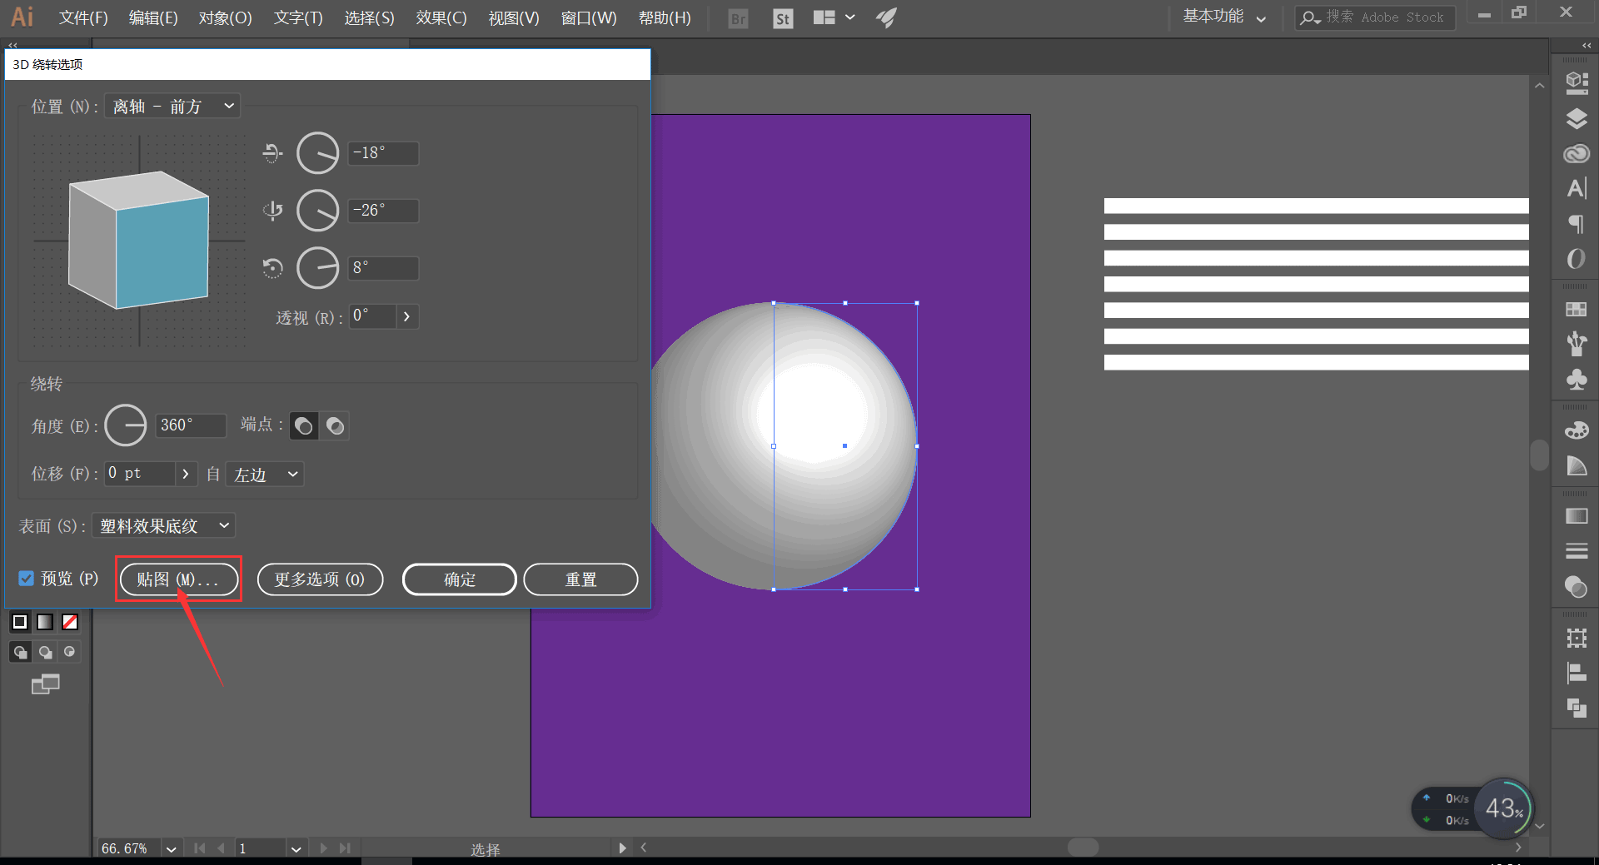
Task: Open the Swatches panel icon
Action: coord(1576,310)
